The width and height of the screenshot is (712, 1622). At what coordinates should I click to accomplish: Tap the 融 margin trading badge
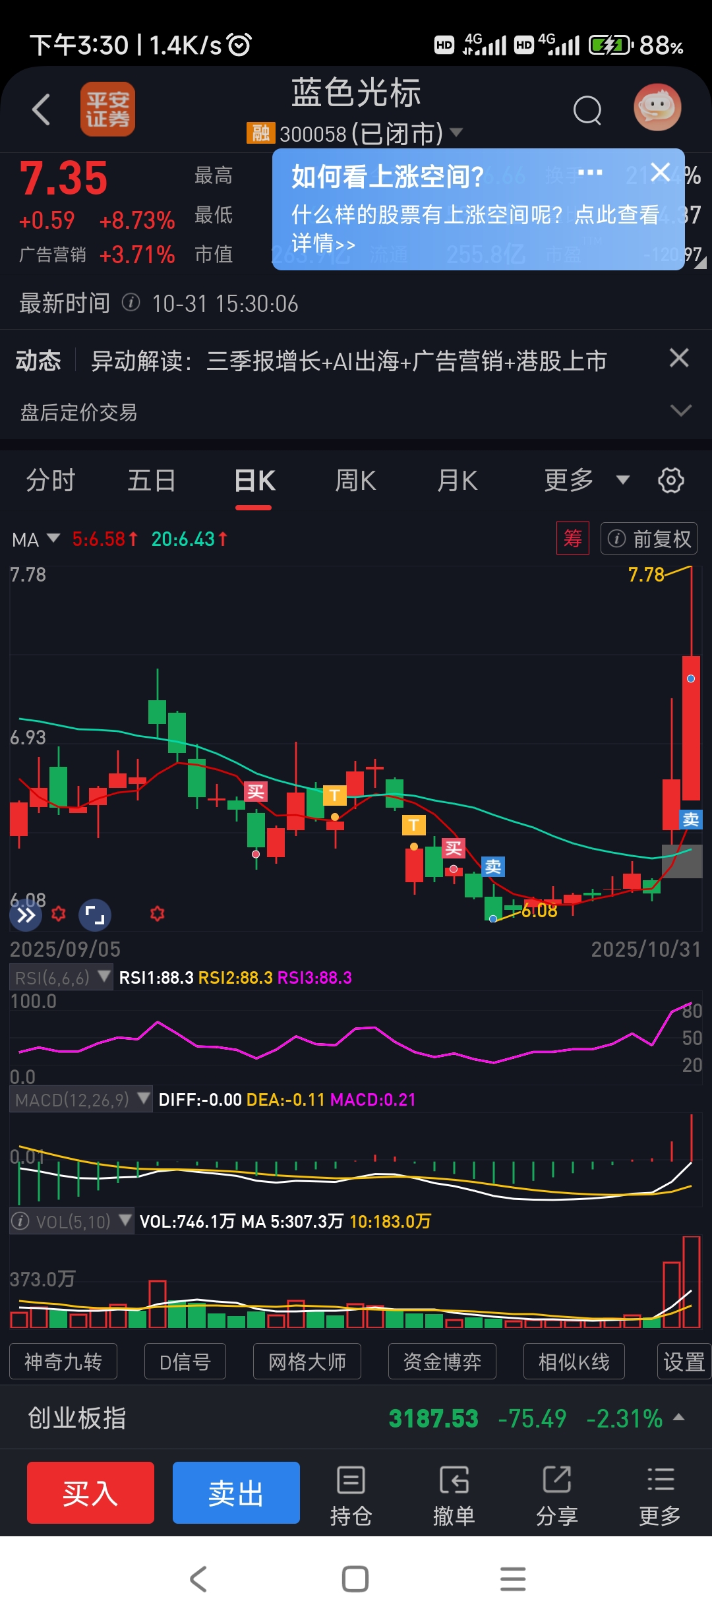point(260,133)
